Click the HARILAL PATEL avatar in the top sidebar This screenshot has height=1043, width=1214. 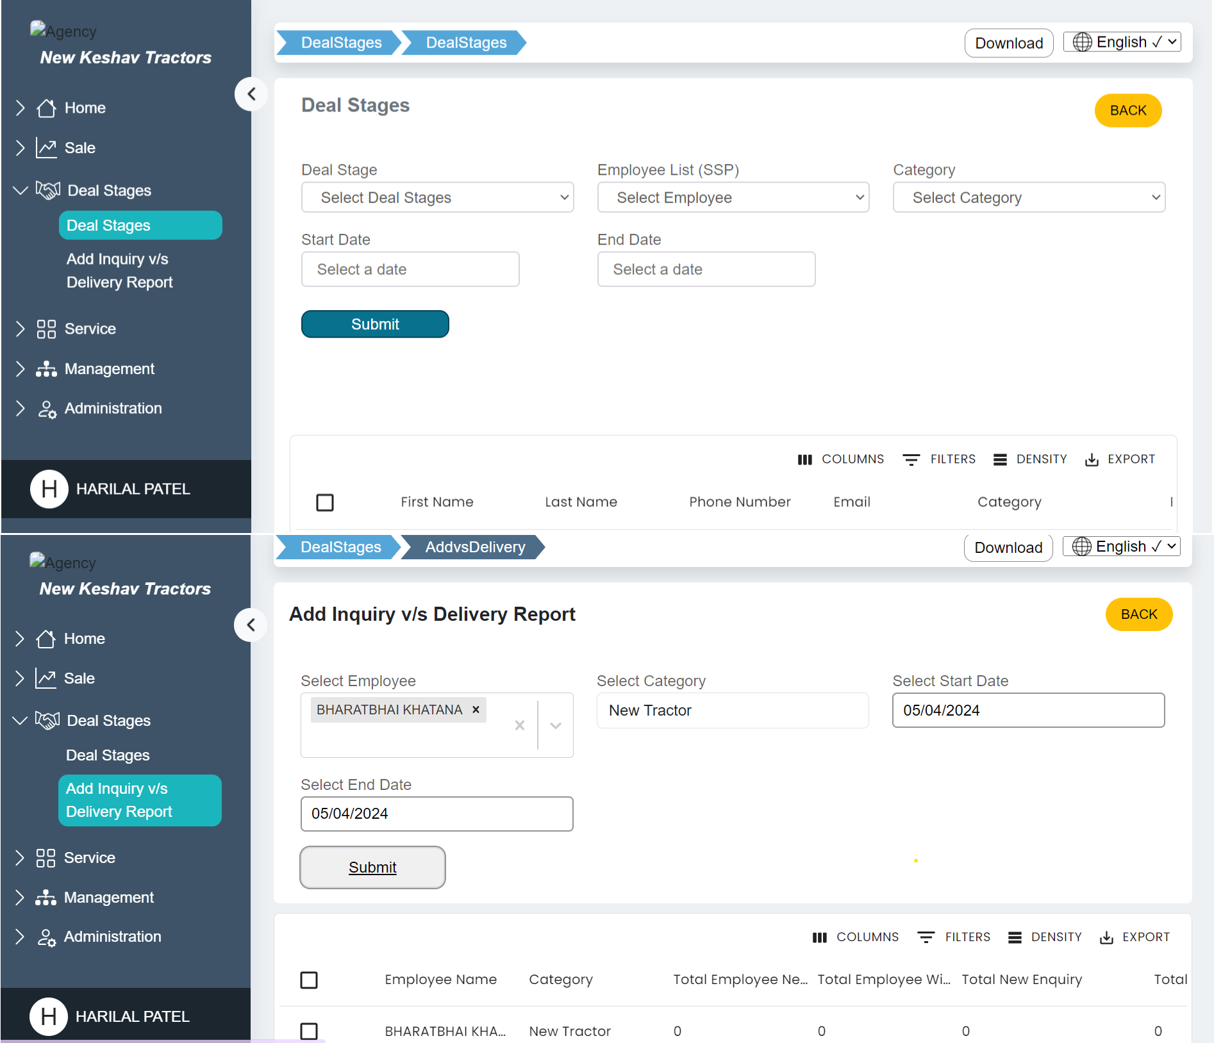coord(49,489)
